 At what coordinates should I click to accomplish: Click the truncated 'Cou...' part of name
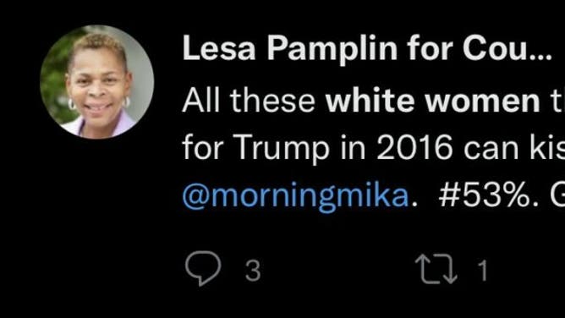coord(507,48)
